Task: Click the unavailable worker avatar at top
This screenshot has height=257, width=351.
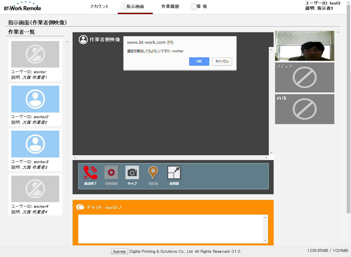Action: pyautogui.click(x=35, y=54)
